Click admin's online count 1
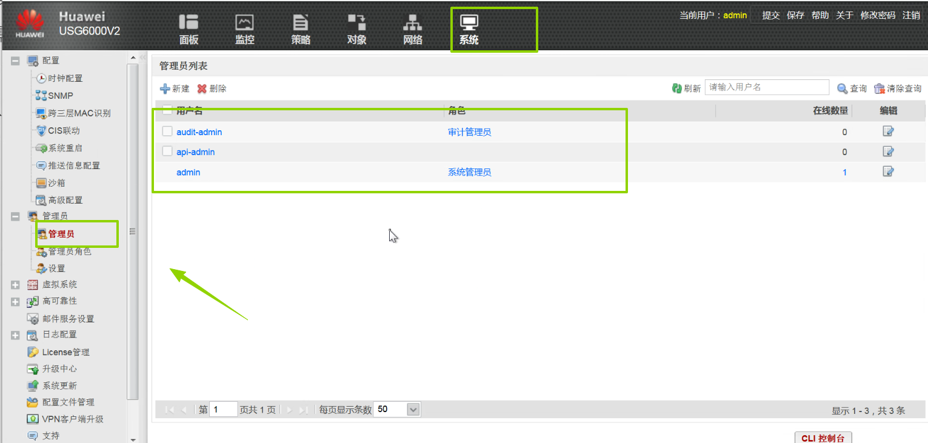Screen dimensions: 928x443 (x=845, y=173)
